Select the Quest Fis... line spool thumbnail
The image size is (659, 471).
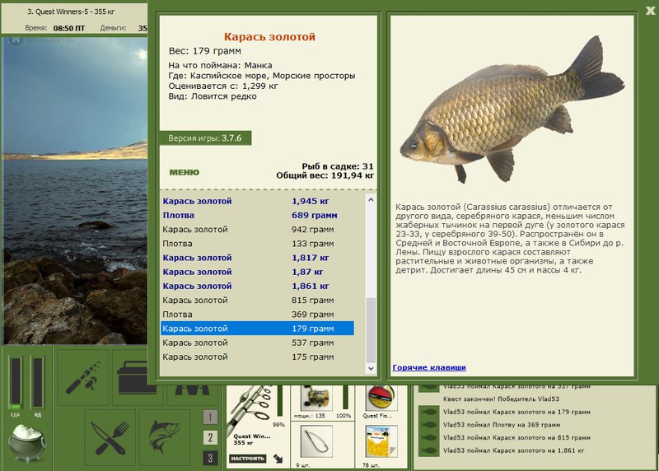click(x=381, y=399)
